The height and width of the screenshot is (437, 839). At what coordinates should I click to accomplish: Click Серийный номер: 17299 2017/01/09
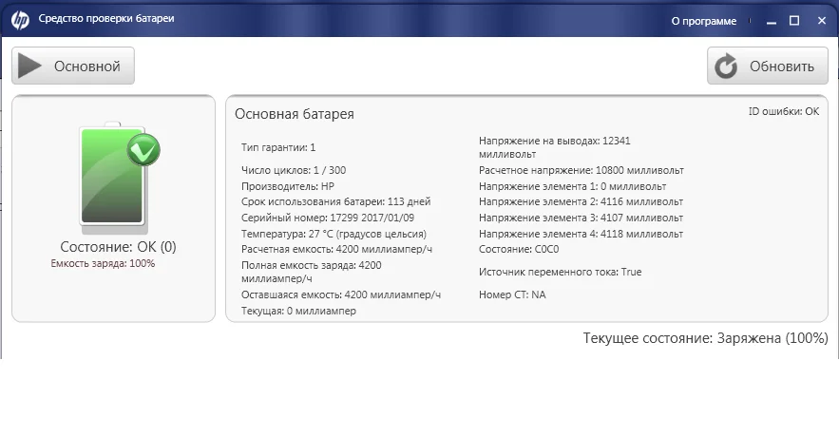click(328, 218)
